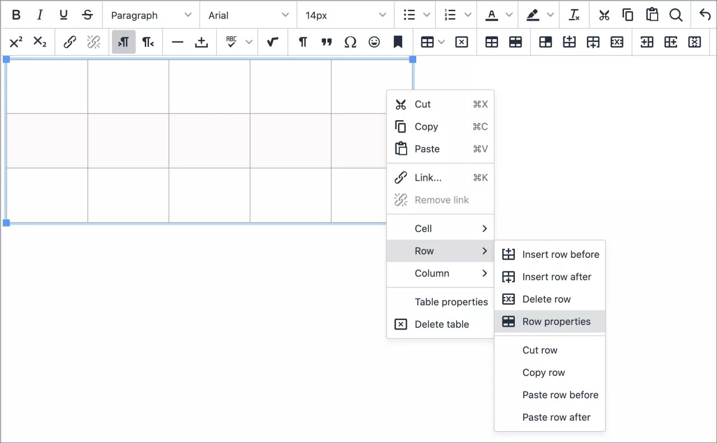Insert a special character with the omega icon

click(x=351, y=42)
